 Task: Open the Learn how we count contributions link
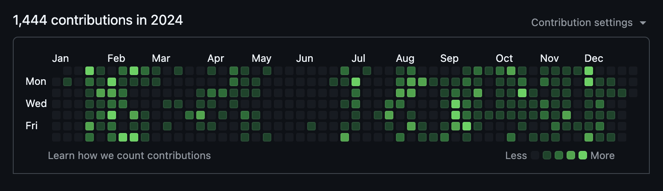129,155
